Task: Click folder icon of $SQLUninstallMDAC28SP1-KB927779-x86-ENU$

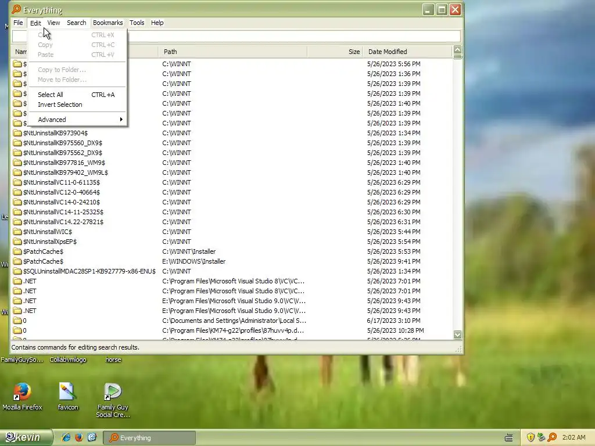Action: click(17, 271)
